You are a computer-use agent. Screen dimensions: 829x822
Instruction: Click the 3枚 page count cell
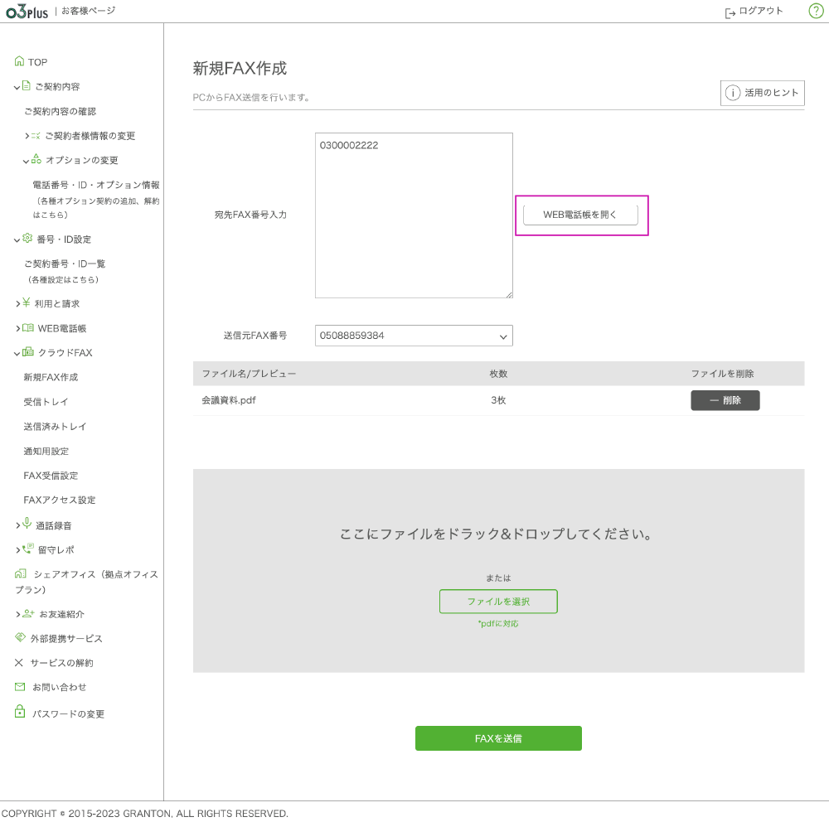point(498,400)
